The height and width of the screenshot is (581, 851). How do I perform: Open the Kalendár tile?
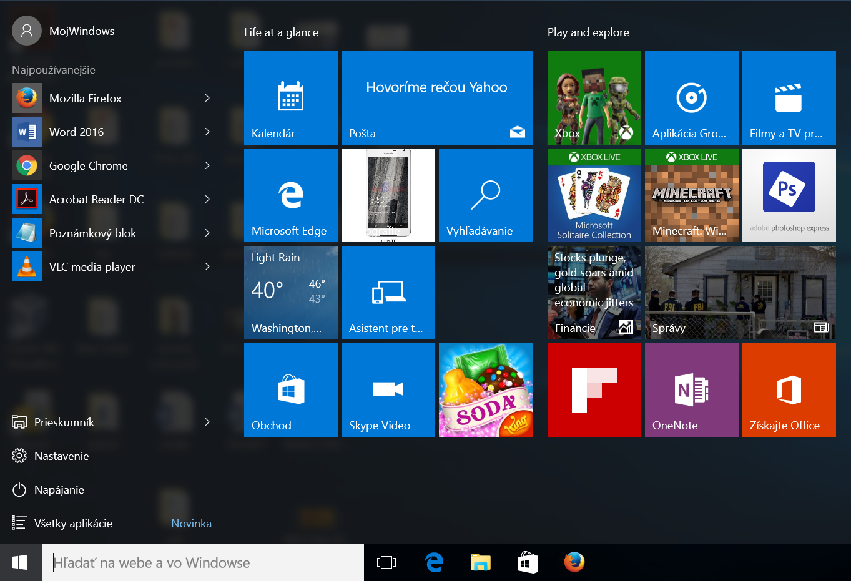pyautogui.click(x=291, y=98)
